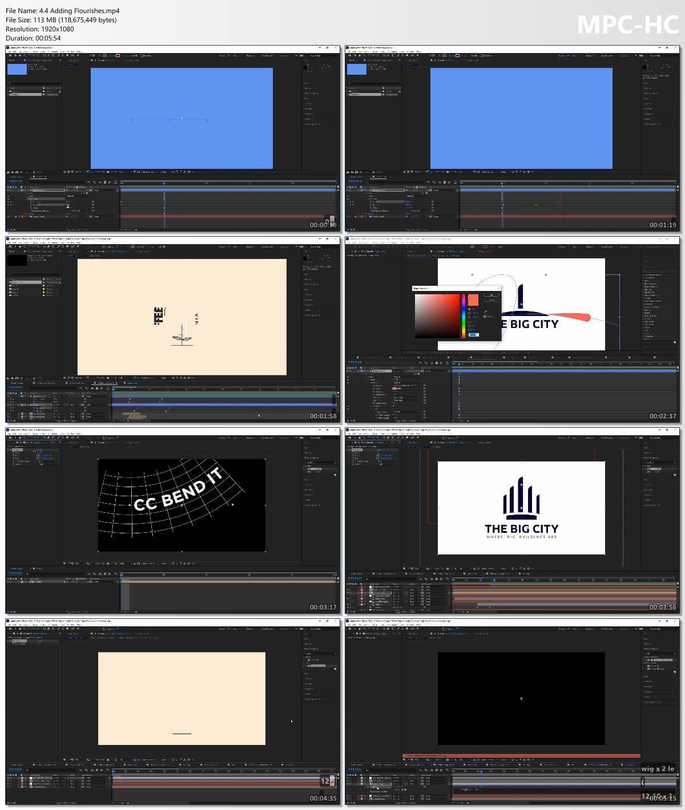The image size is (685, 810).
Task: Expand the CC Bend It effect twirl arrow
Action: pyautogui.click(x=10, y=449)
